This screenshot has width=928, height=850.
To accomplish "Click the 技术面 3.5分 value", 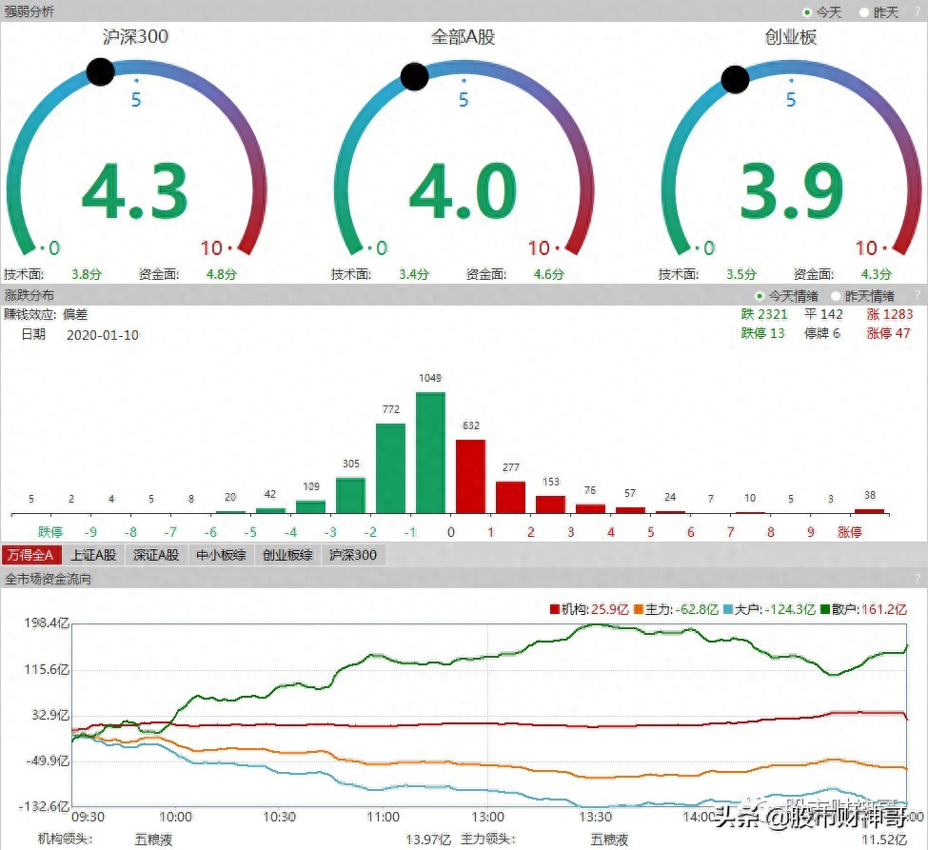I will click(x=741, y=274).
